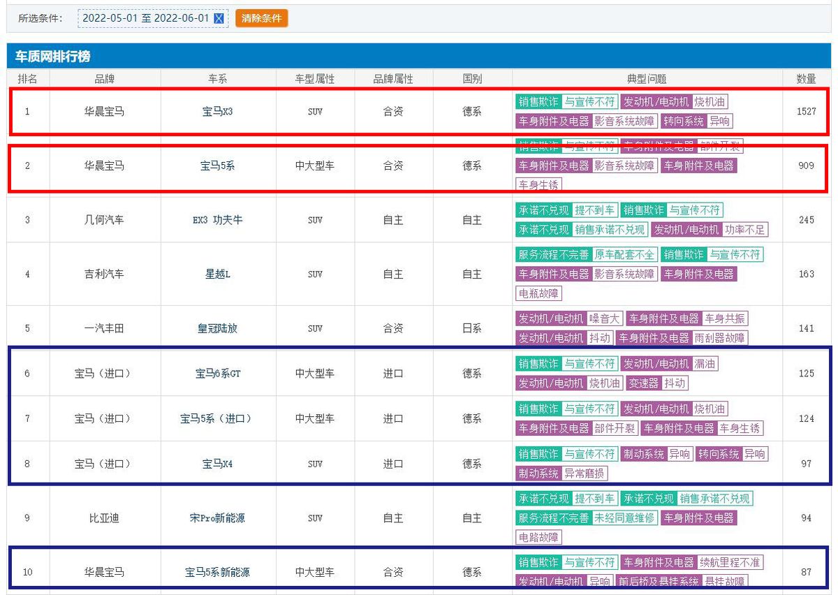Open the 宋Pro新能源 series link

pyautogui.click(x=217, y=518)
